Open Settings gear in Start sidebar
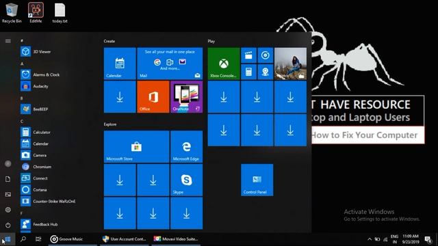This screenshot has width=438, height=246. [8, 210]
